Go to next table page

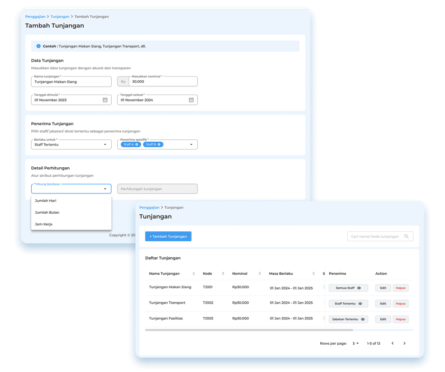pyautogui.click(x=404, y=343)
